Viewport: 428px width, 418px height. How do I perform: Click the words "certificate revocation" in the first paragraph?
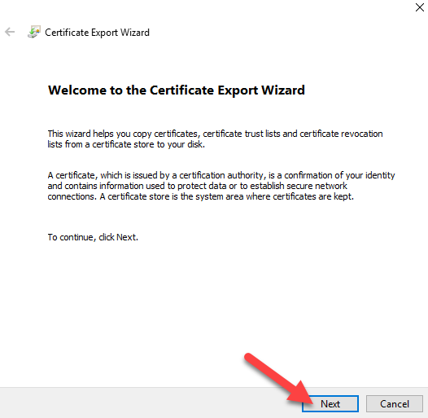341,134
